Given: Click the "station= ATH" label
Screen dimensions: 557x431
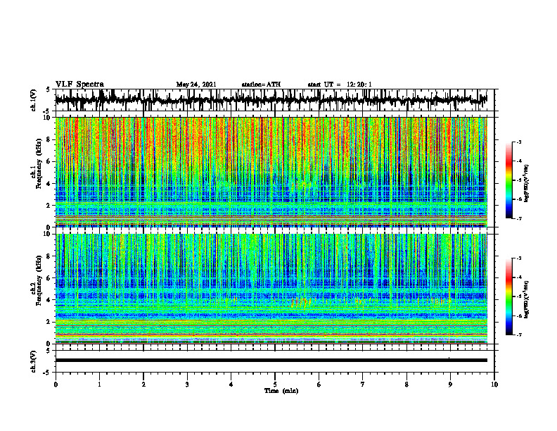Looking at the screenshot, I should pyautogui.click(x=261, y=85).
